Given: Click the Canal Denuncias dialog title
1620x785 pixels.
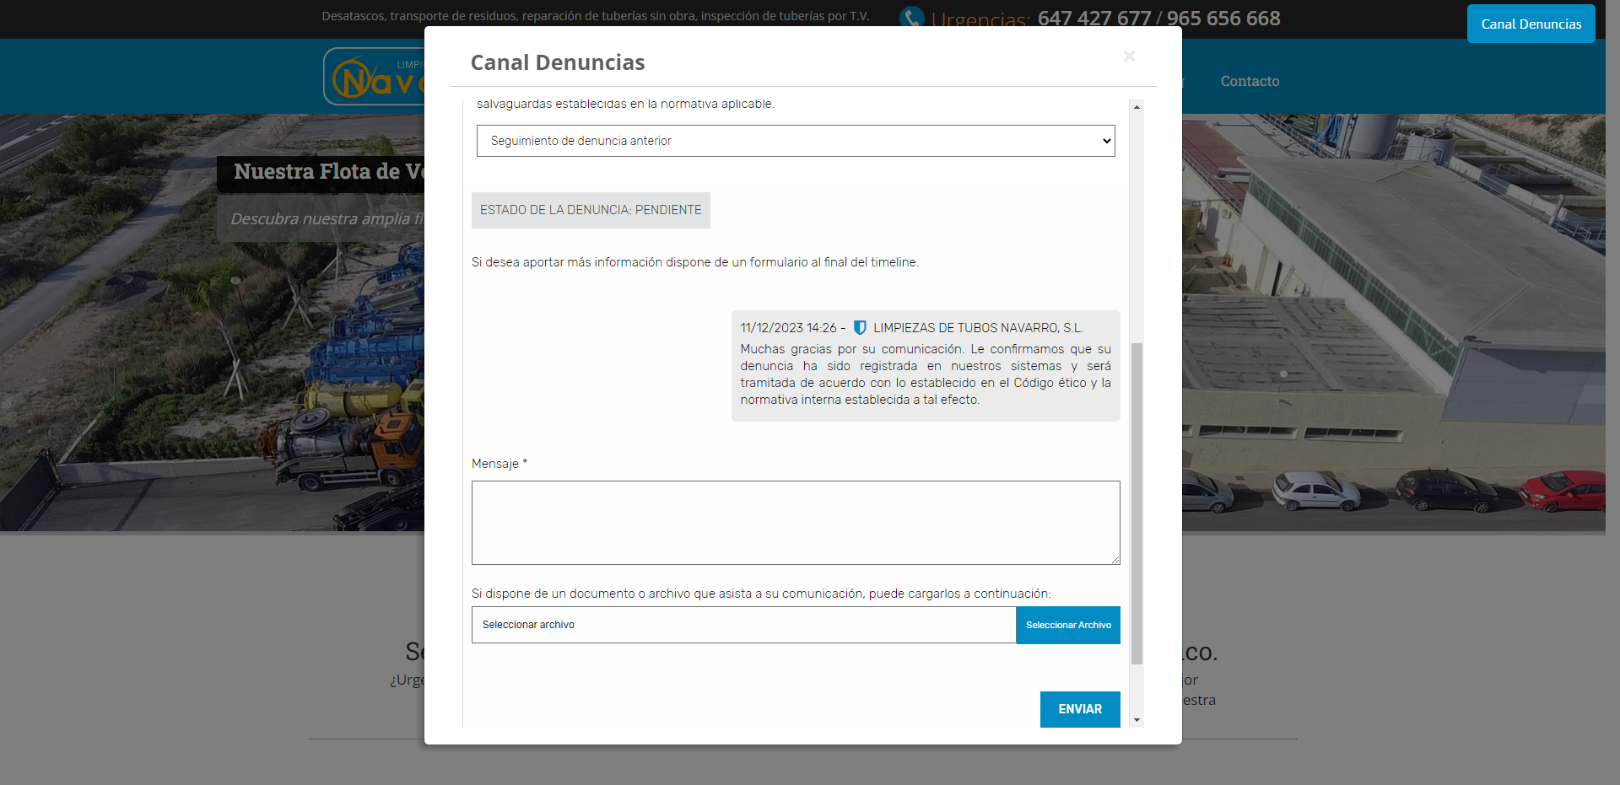Looking at the screenshot, I should pos(558,62).
